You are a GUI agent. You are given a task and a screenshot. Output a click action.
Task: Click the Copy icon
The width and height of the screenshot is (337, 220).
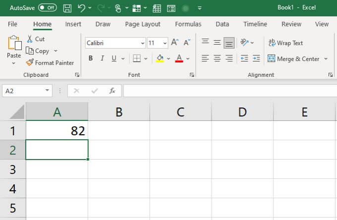30,51
